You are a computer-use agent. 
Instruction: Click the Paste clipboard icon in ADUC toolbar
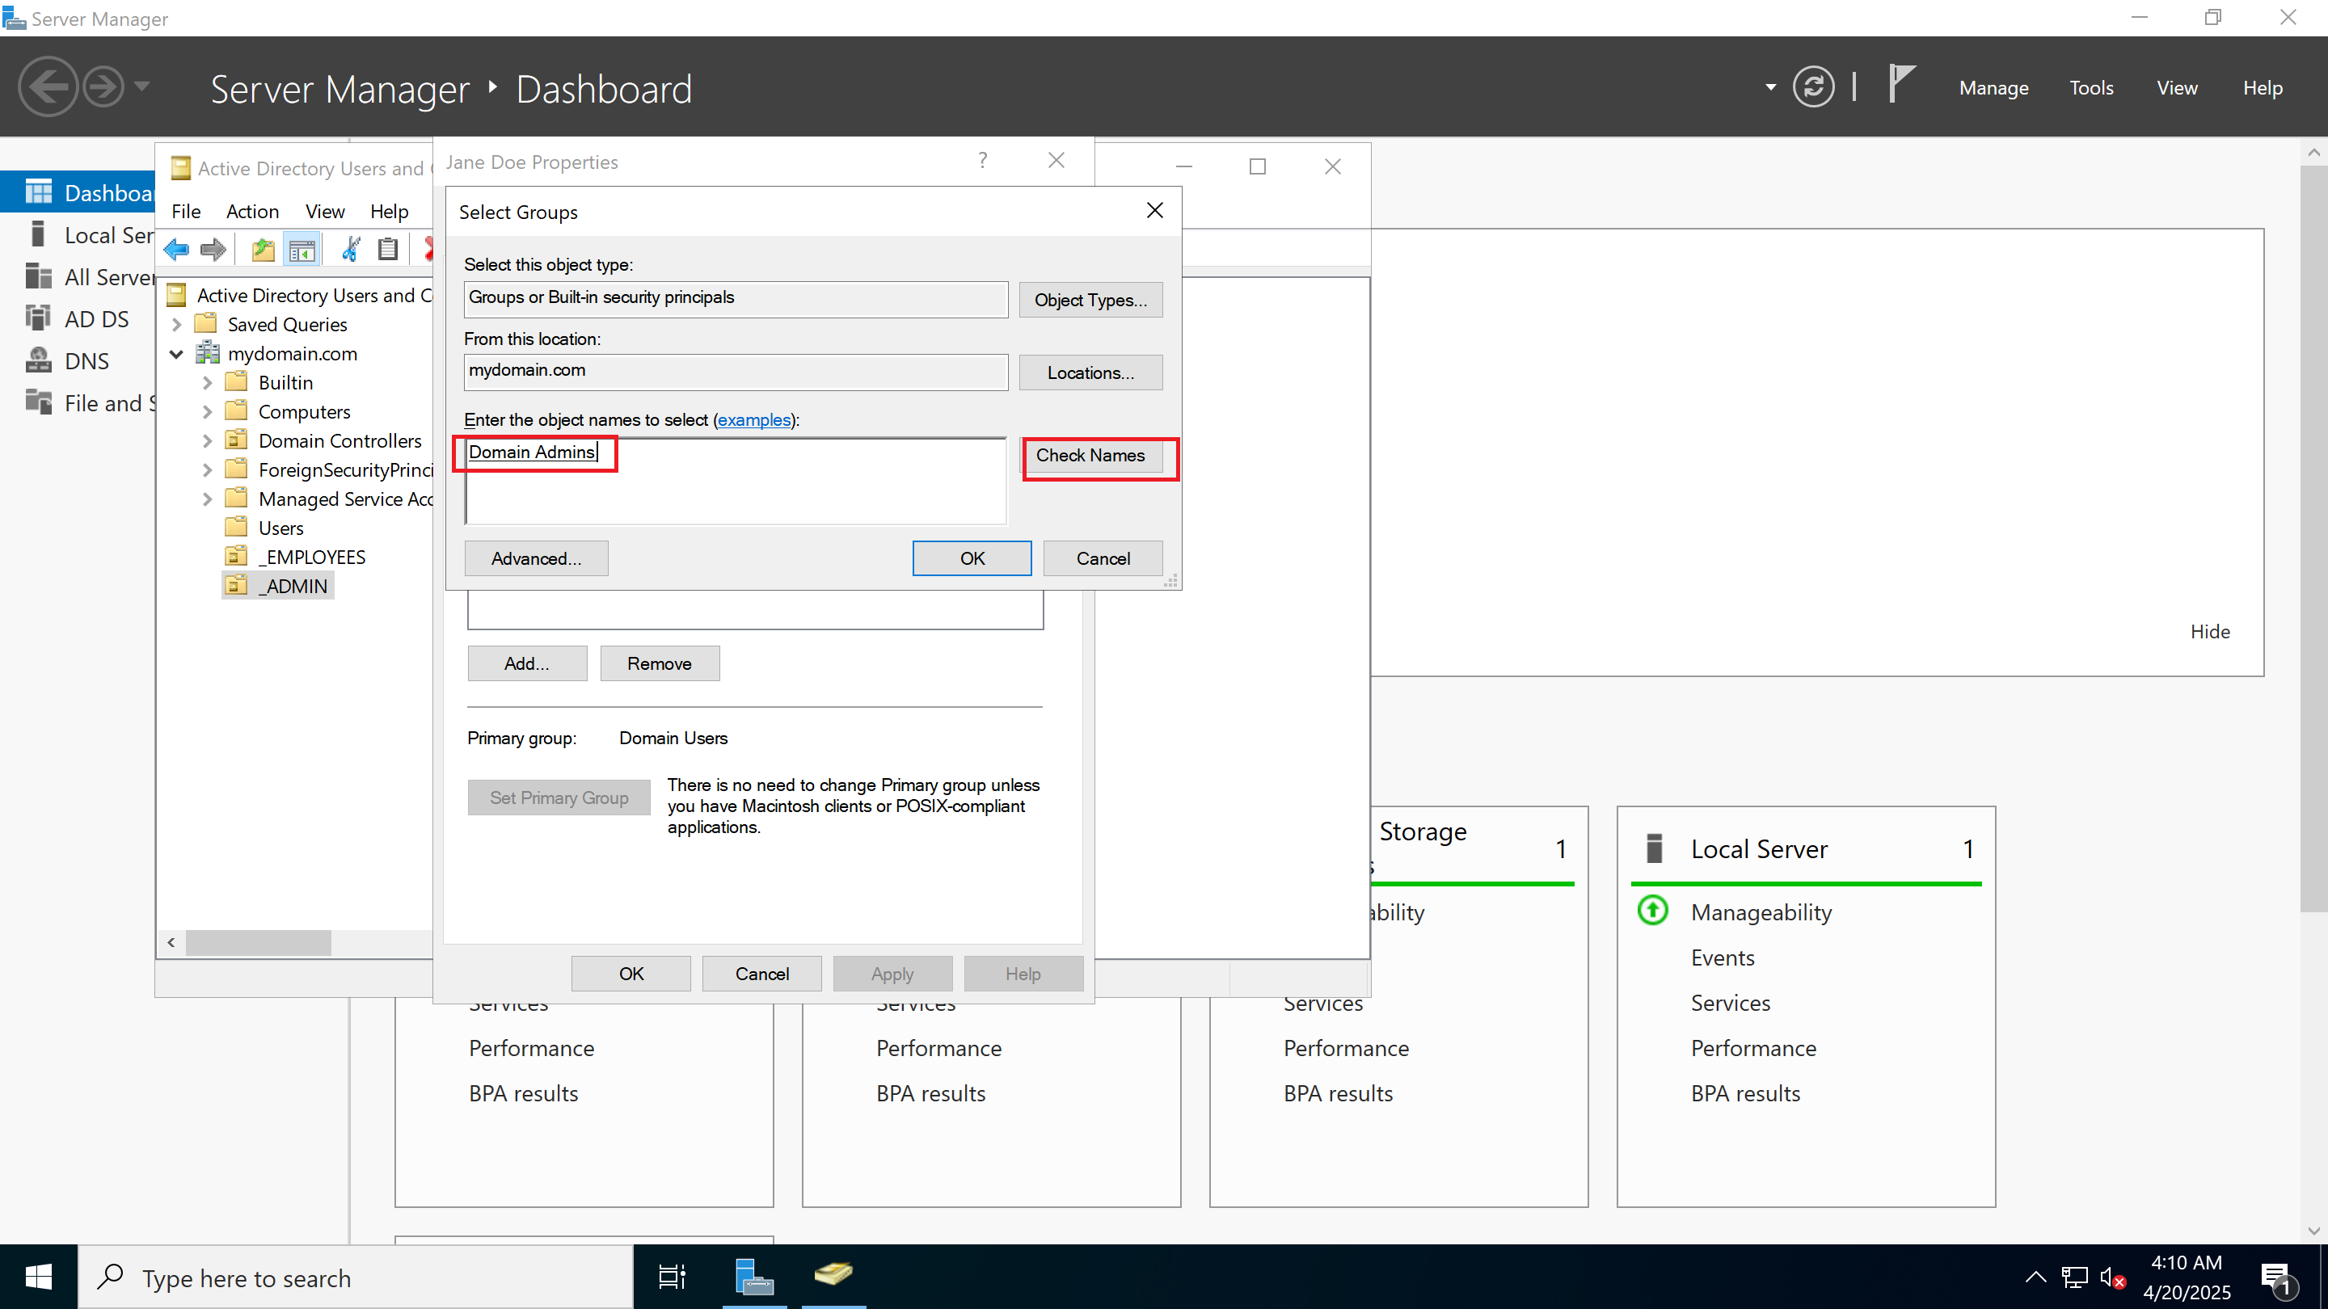(x=388, y=250)
